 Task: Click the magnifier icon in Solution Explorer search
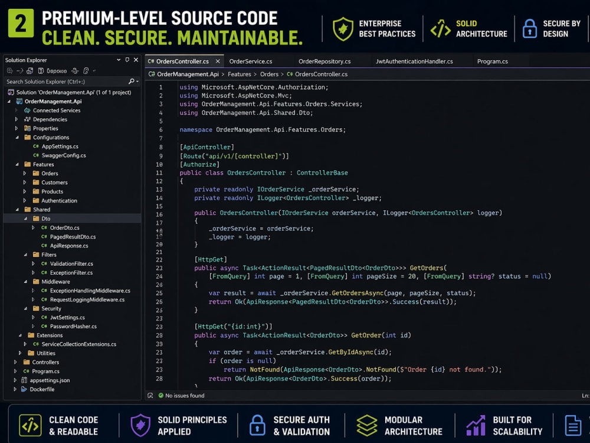click(131, 82)
